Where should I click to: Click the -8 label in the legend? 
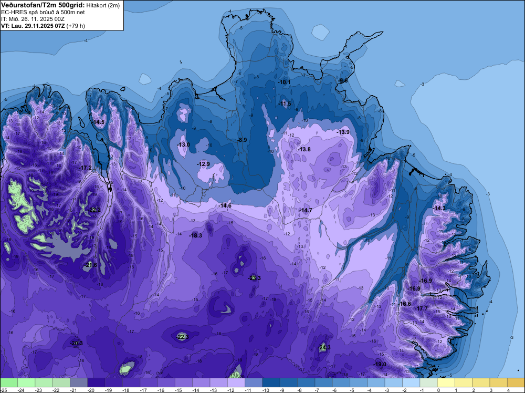(x=300, y=390)
